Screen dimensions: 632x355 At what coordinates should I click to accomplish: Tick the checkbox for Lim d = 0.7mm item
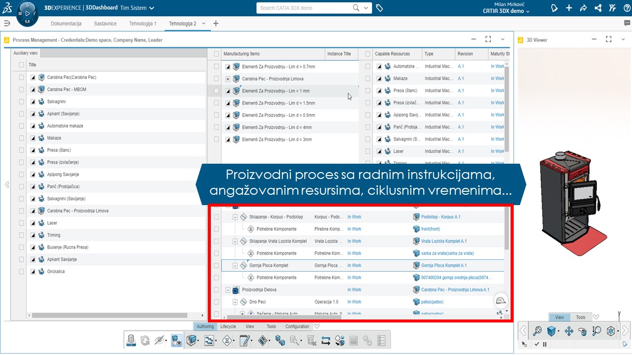(x=216, y=66)
